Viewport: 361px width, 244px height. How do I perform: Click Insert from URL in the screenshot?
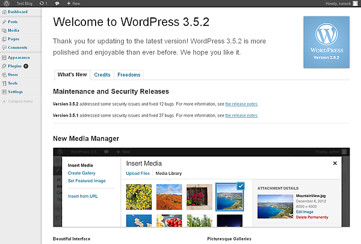(83, 196)
